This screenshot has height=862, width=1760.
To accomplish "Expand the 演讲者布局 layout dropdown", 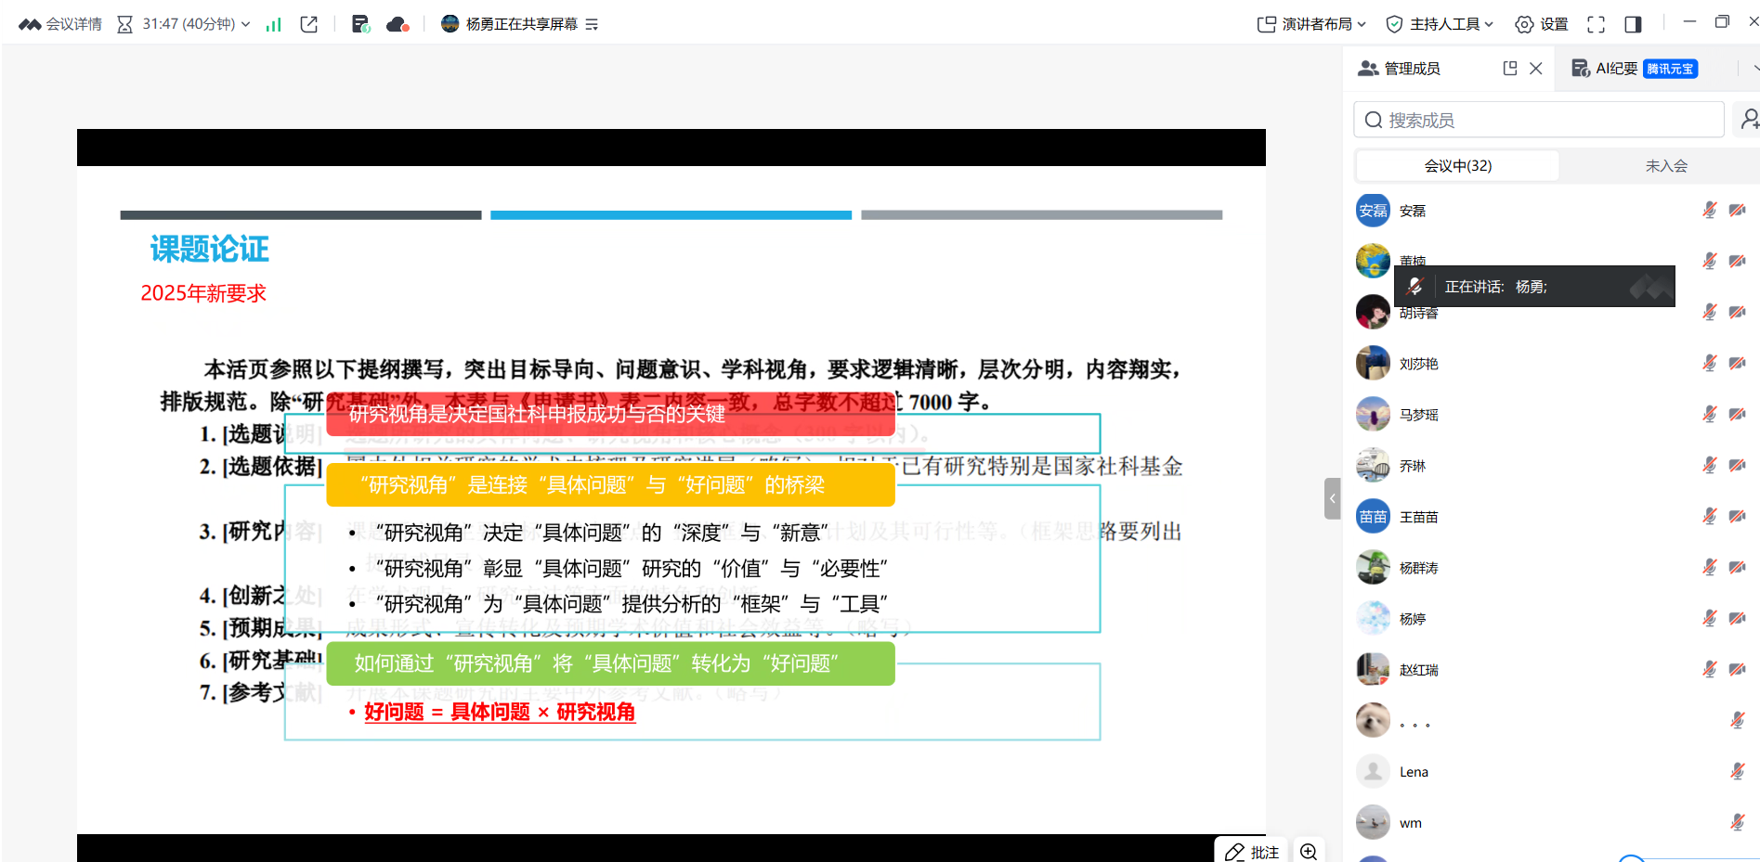I will [x=1311, y=24].
